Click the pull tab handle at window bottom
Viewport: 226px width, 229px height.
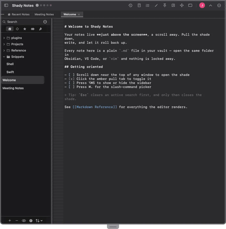point(113,227)
